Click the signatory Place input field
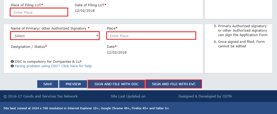 tap(151, 36)
